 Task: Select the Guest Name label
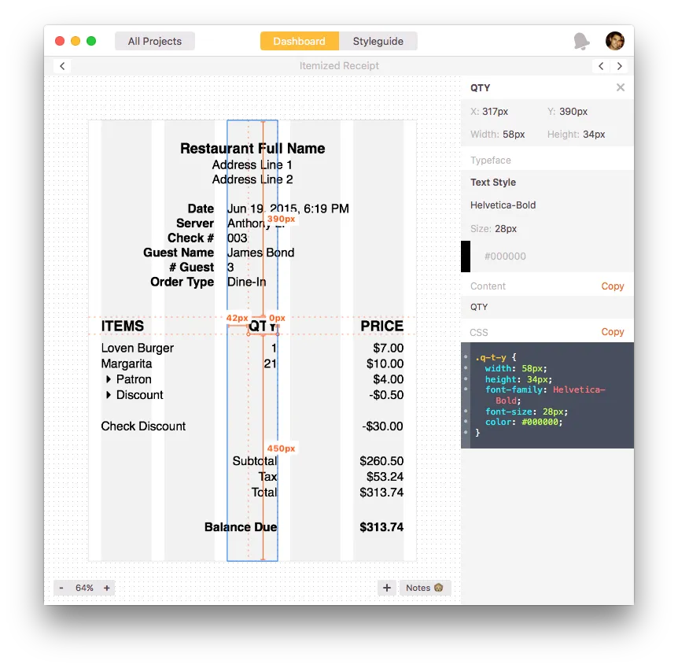click(x=179, y=253)
